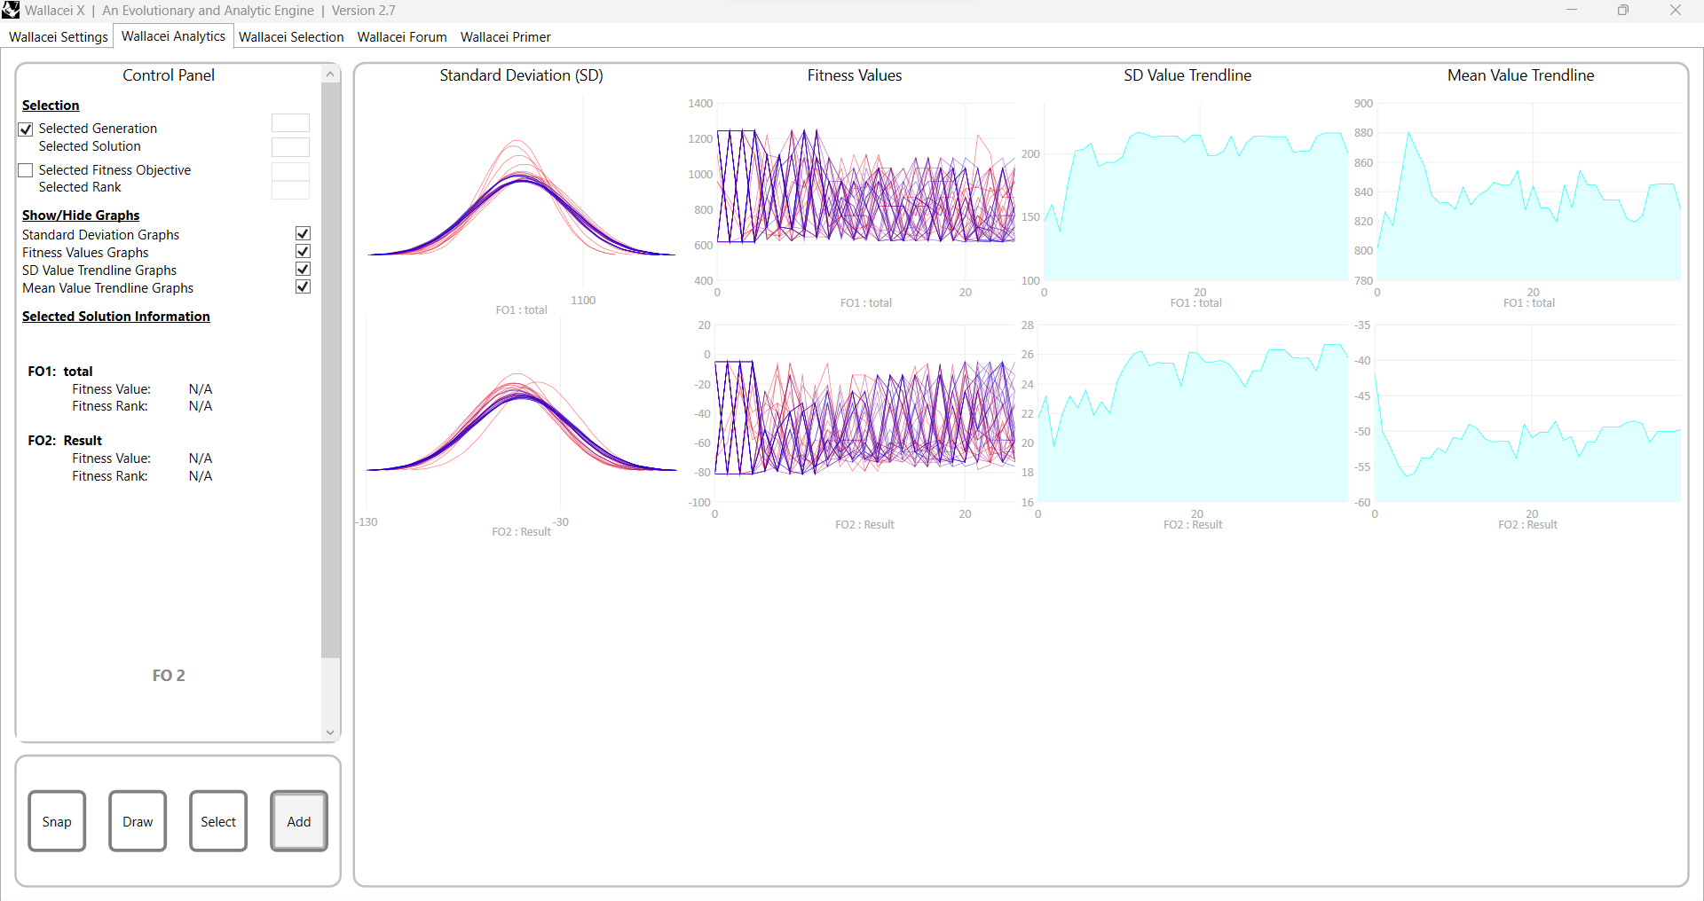Hide the Standard Deviation Graphs

(x=303, y=234)
